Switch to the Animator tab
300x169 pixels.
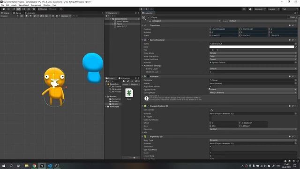30,13
